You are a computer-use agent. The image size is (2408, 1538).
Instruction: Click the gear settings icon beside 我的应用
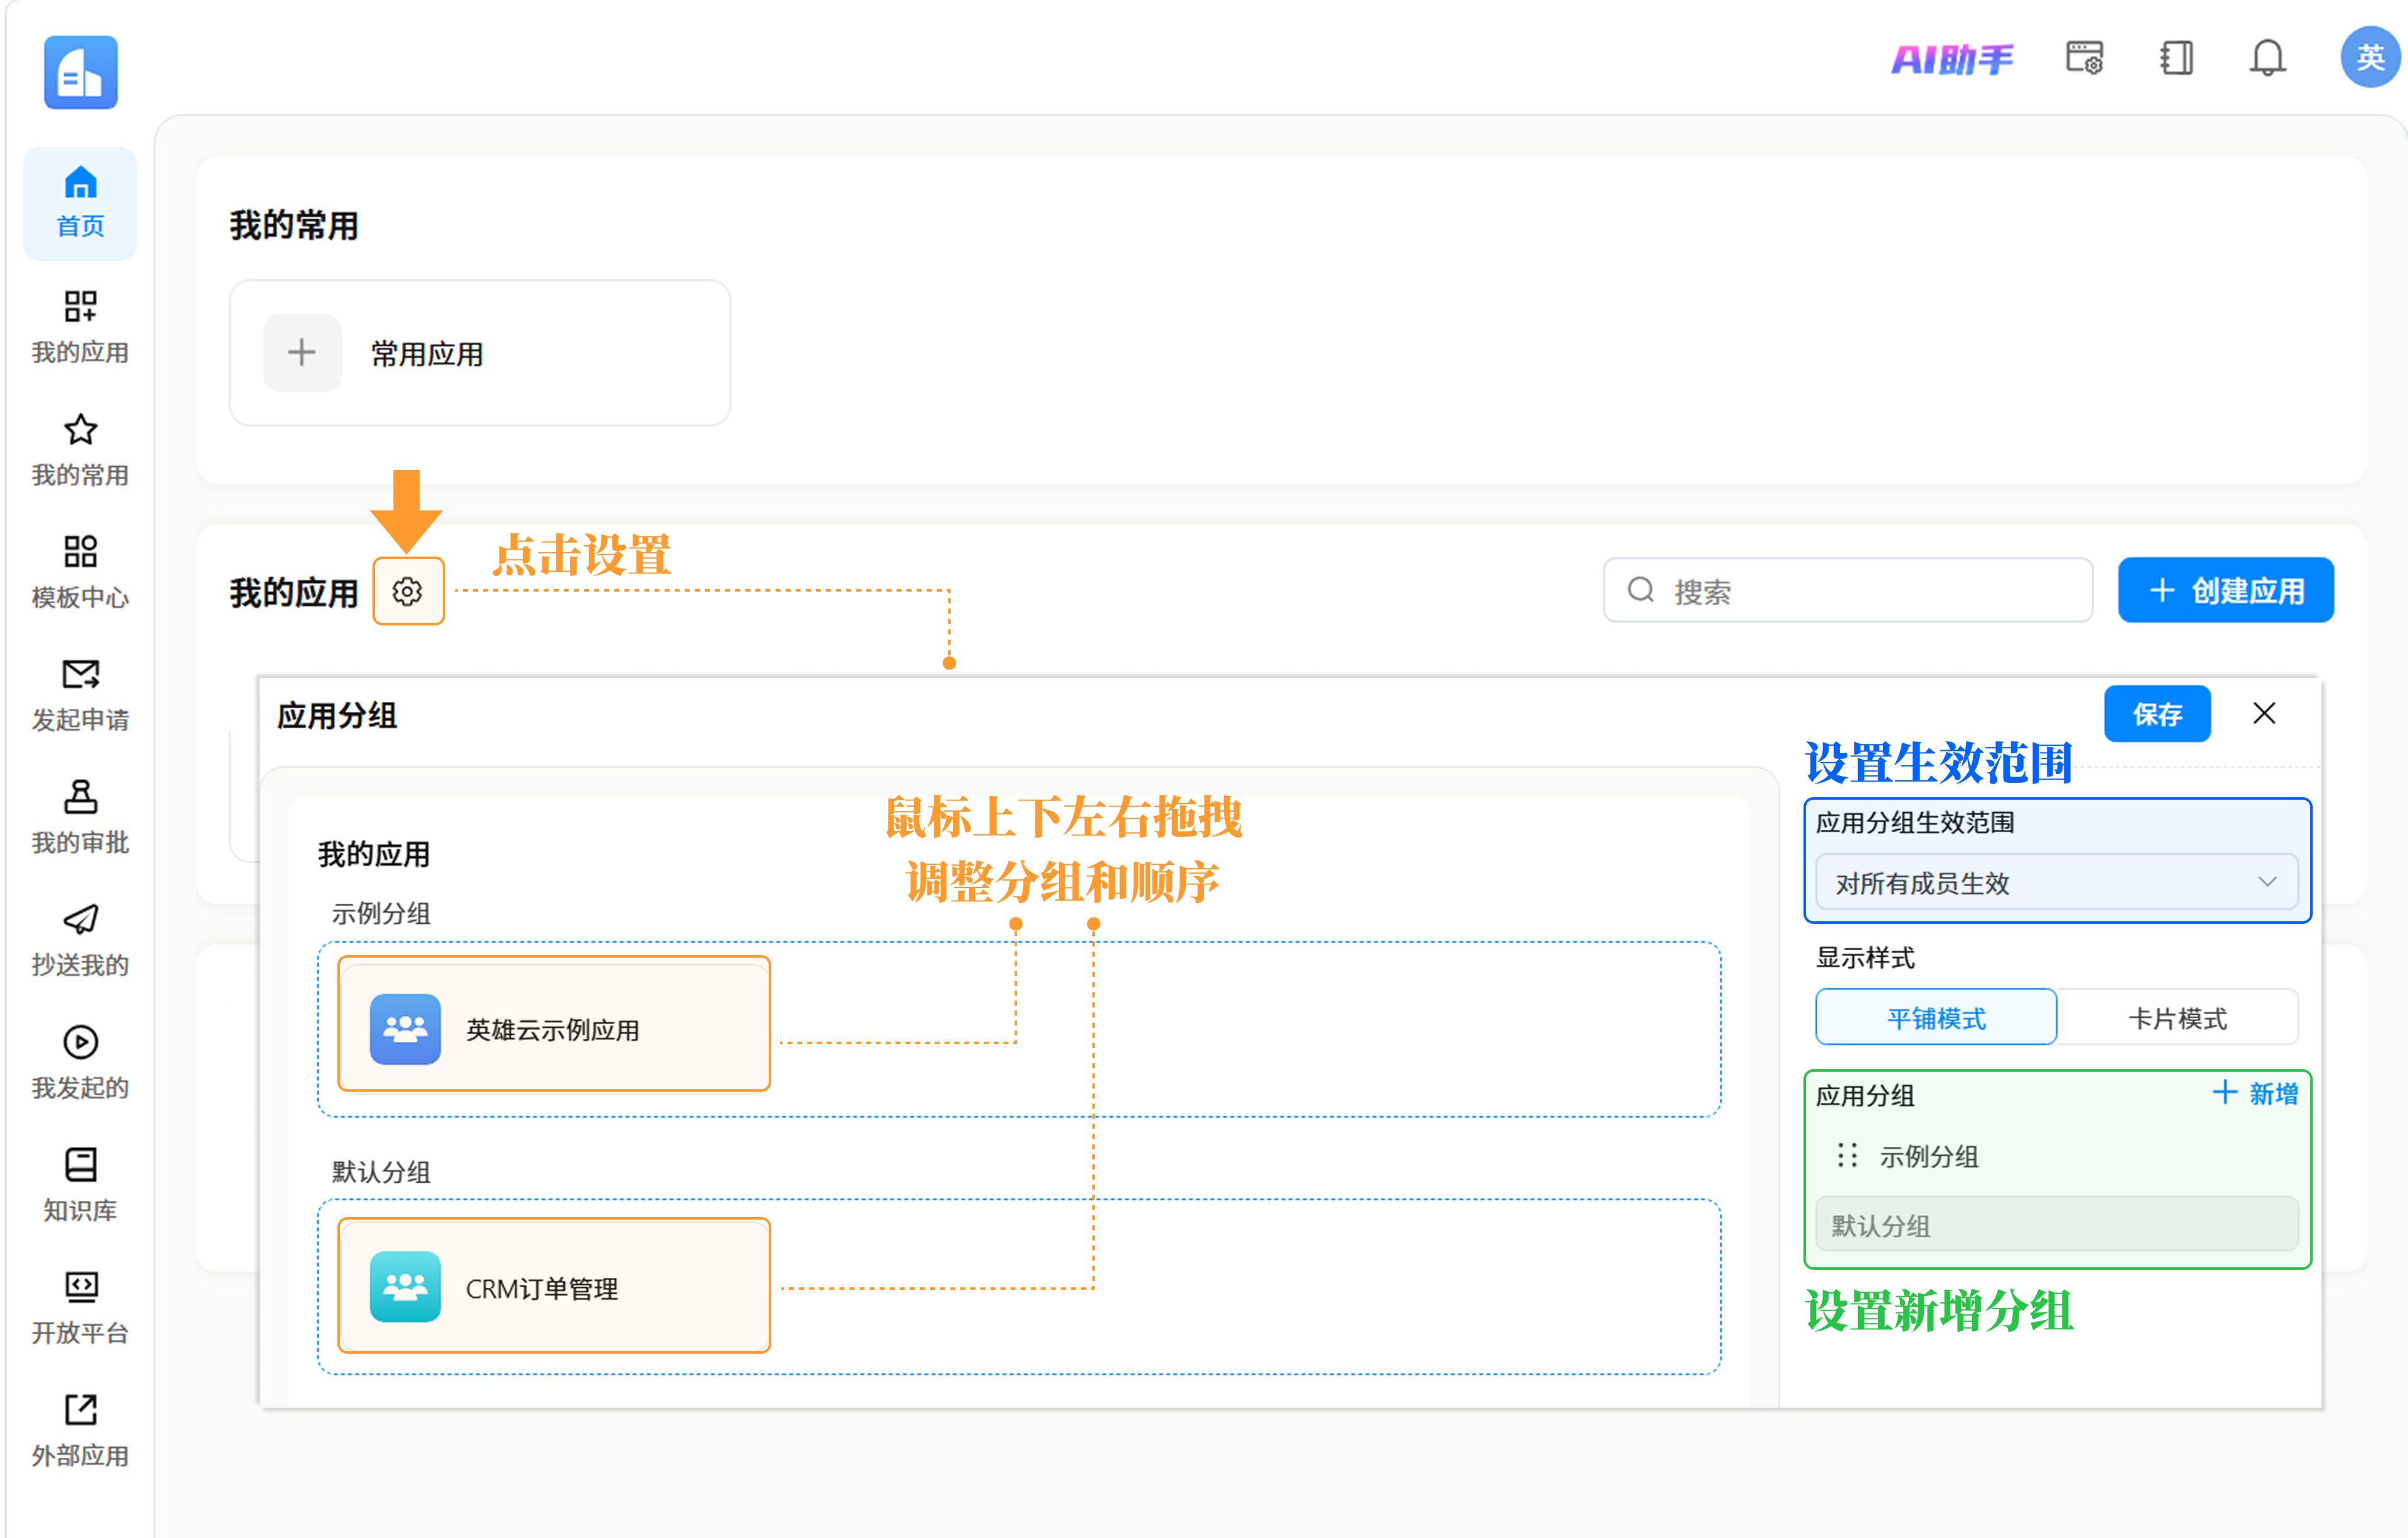408,592
